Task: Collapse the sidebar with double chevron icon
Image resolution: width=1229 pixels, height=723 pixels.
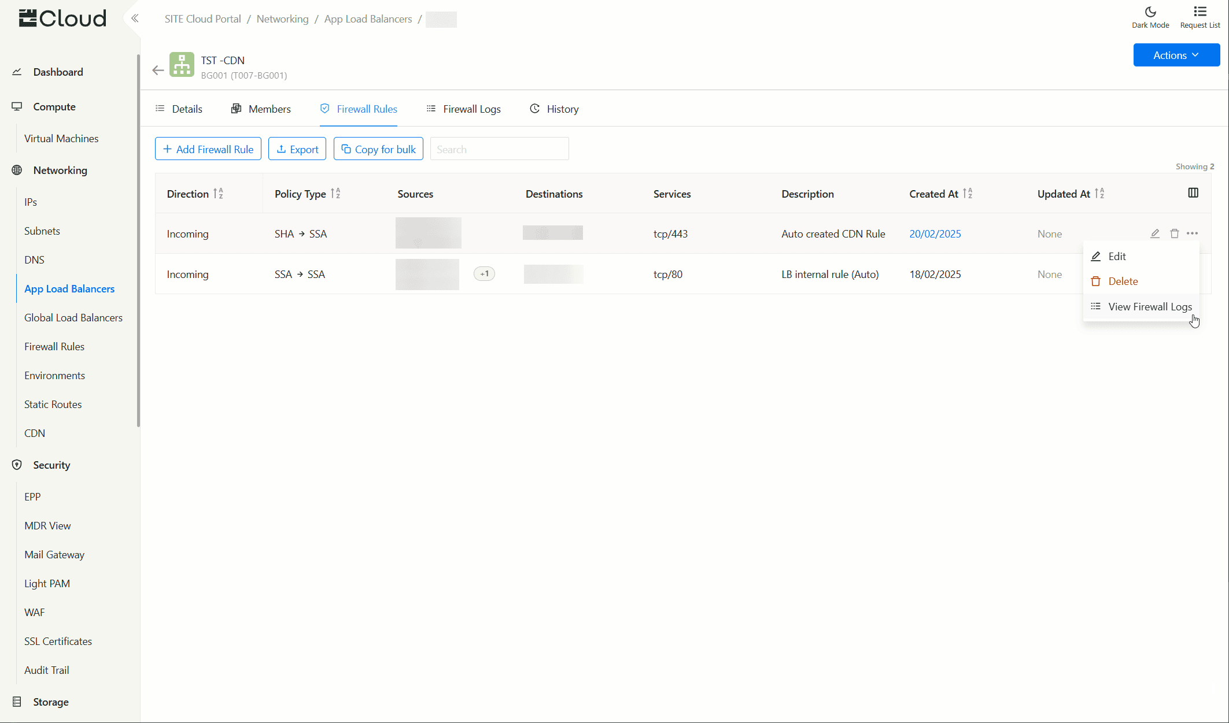Action: (135, 18)
